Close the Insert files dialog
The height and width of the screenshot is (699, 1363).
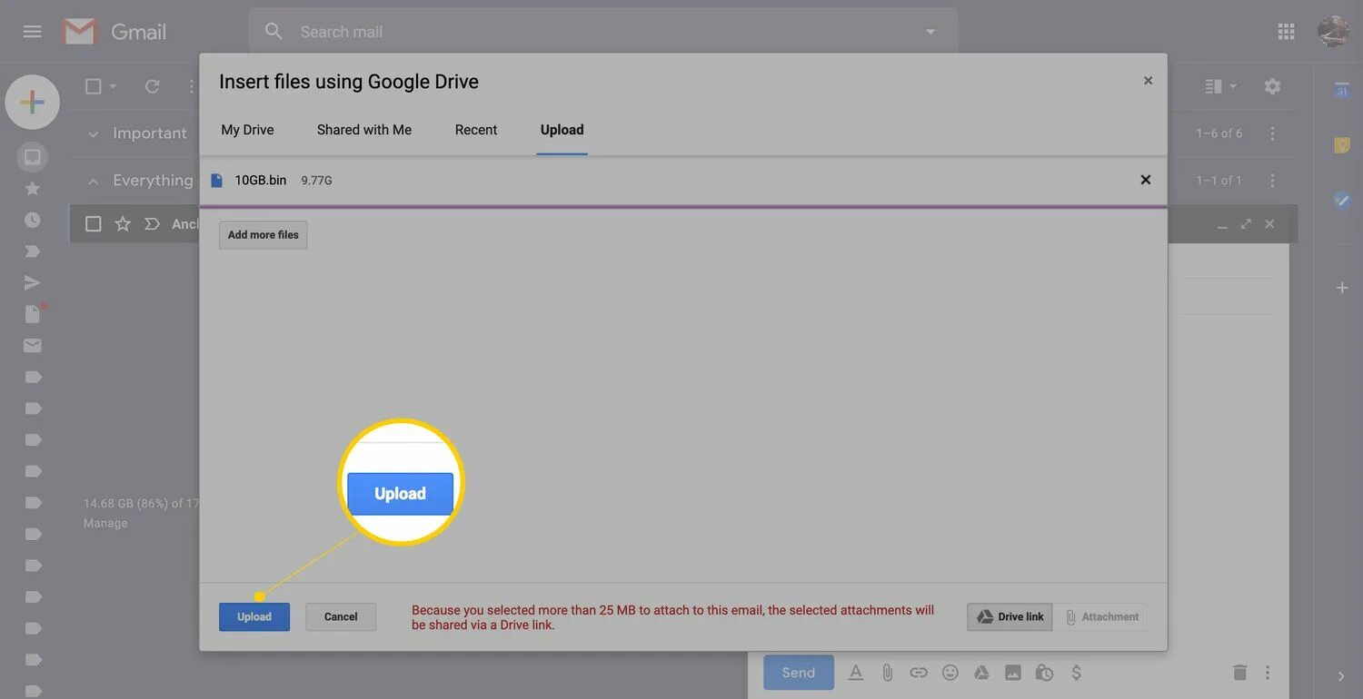pyautogui.click(x=1148, y=81)
